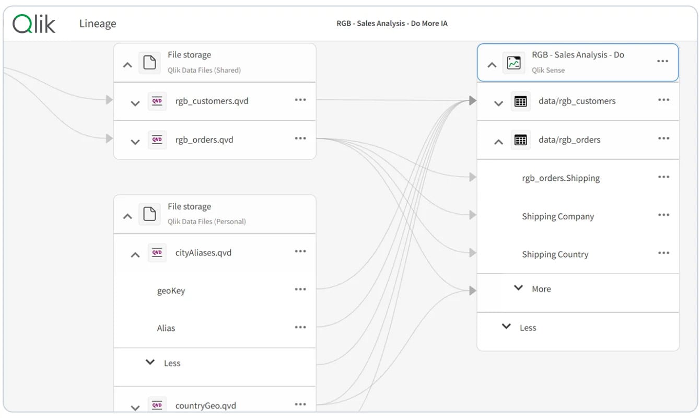The image size is (700, 418).
Task: Expand the countryGeo.qvd node
Action: coord(135,408)
